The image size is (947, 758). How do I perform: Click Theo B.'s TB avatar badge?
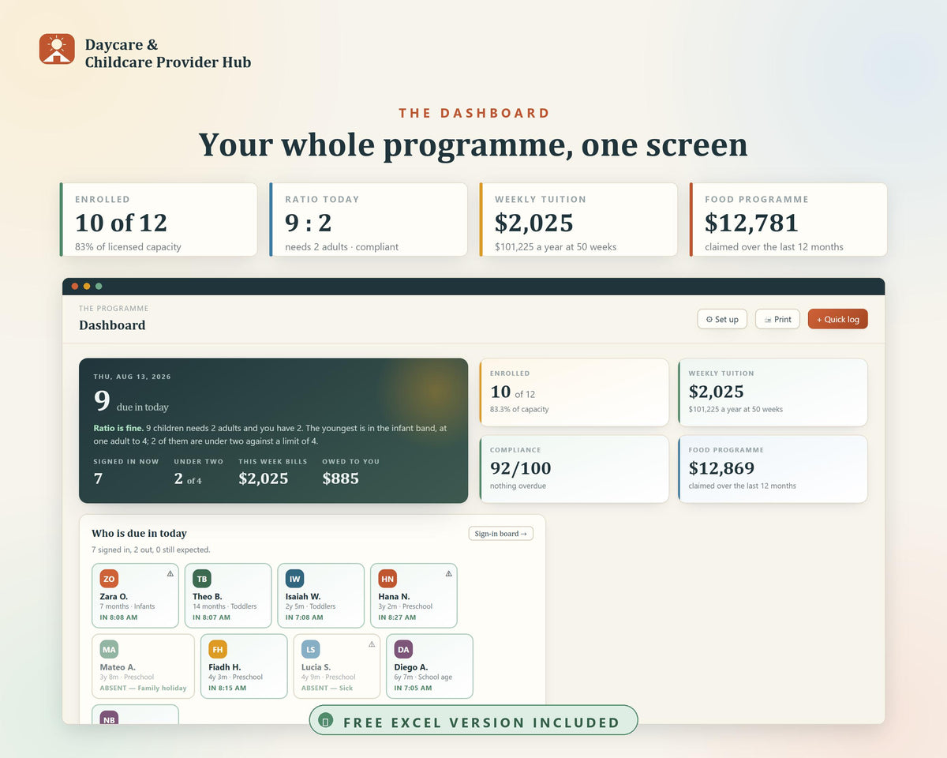click(x=202, y=579)
